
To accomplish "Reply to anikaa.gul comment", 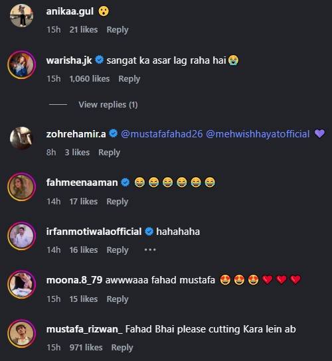I will coord(118,30).
